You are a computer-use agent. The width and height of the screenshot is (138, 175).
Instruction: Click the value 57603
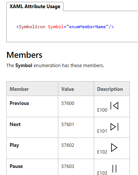click(68, 166)
